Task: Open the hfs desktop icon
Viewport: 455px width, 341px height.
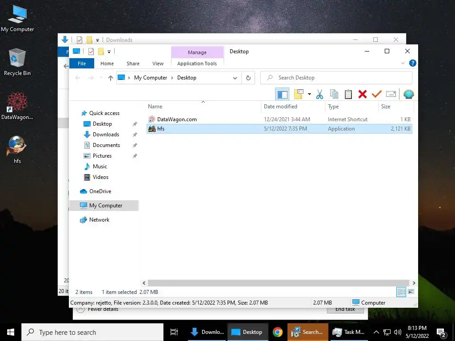Action: point(17,150)
